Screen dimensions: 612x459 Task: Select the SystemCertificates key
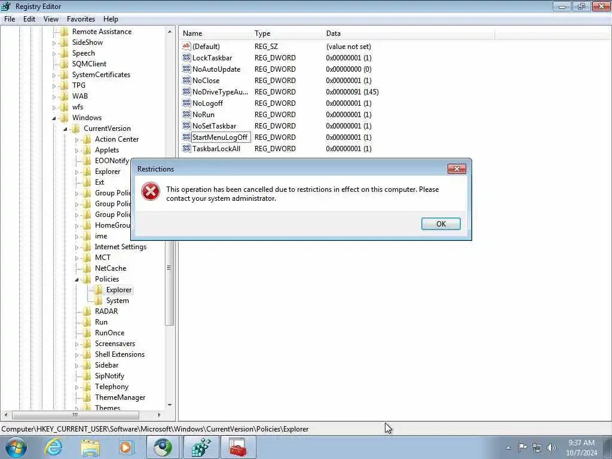tap(101, 75)
